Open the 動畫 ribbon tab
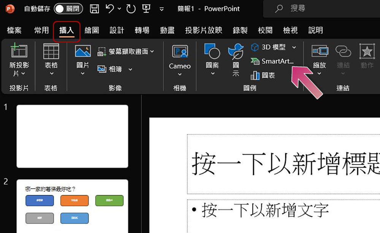 [167, 30]
